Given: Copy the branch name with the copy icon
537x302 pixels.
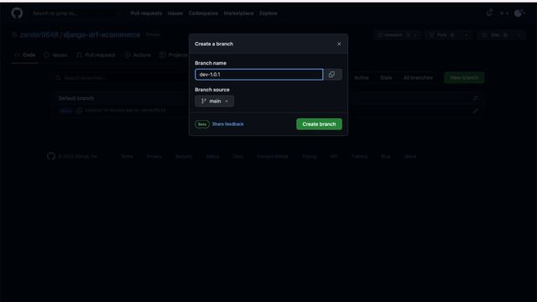Looking at the screenshot, I should coord(332,75).
